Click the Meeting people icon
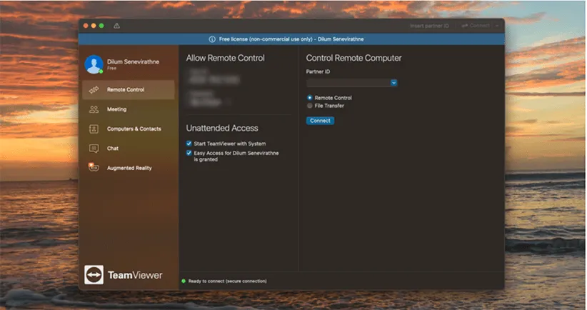 coord(94,109)
